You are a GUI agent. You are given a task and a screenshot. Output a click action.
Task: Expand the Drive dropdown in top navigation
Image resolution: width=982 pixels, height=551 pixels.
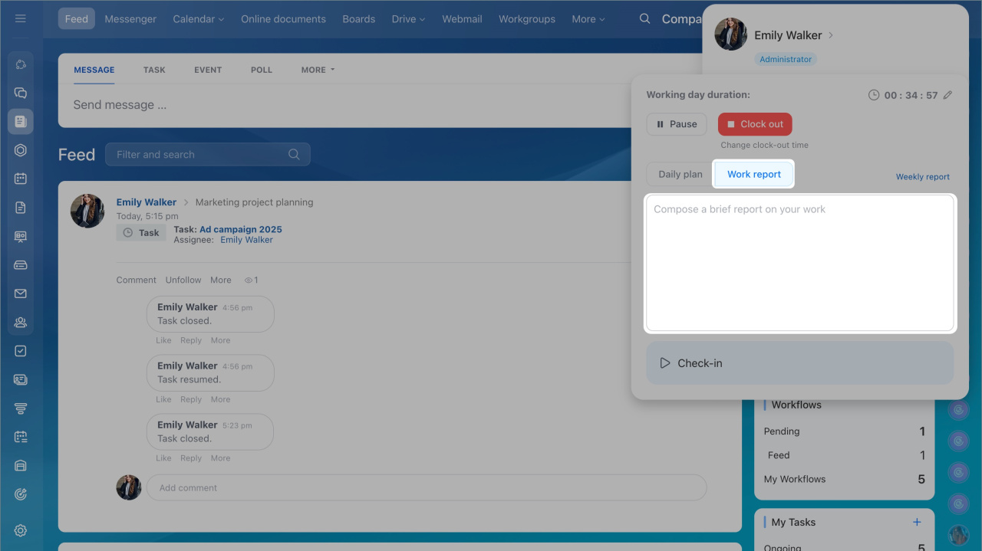pyautogui.click(x=408, y=18)
